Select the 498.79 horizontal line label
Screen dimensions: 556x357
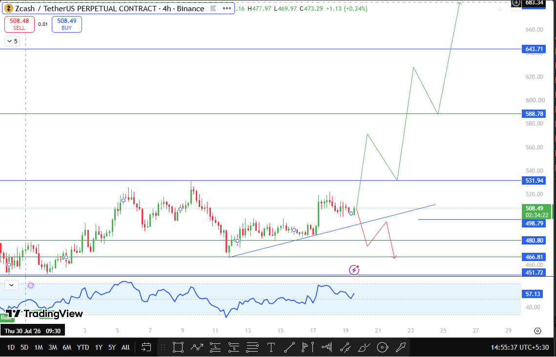click(x=534, y=223)
